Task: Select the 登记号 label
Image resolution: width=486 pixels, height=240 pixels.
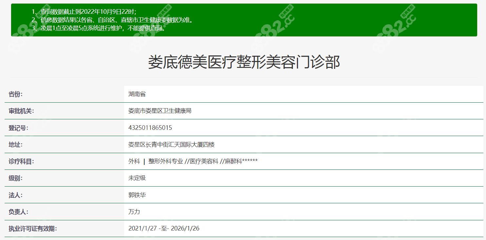Action: pos(18,128)
